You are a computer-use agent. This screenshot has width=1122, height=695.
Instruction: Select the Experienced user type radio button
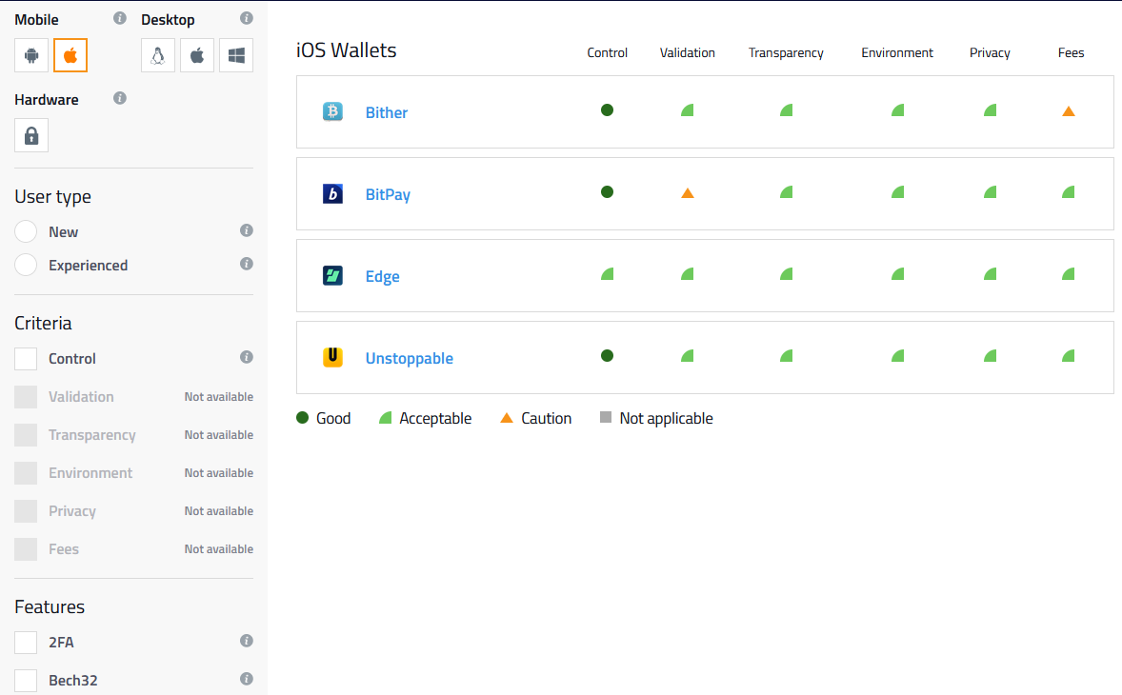pyautogui.click(x=26, y=266)
